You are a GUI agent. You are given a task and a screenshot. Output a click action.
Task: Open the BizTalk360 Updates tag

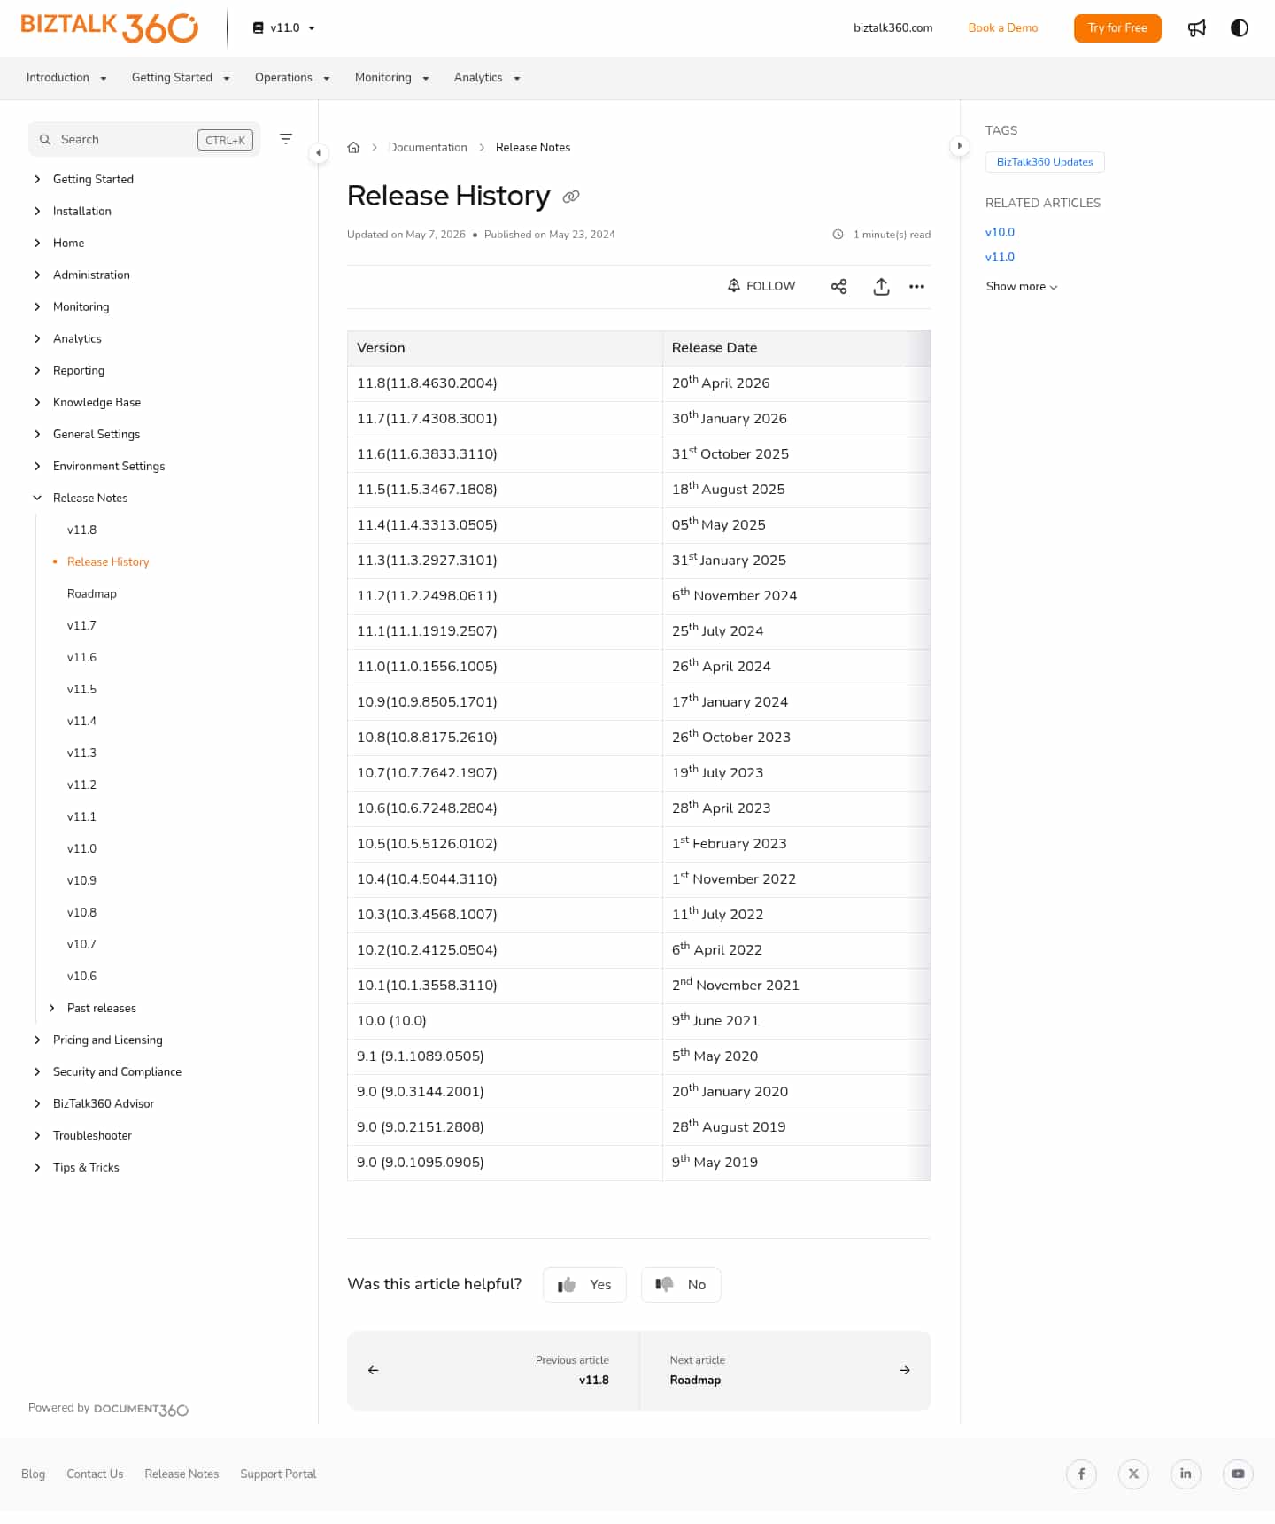1045,162
